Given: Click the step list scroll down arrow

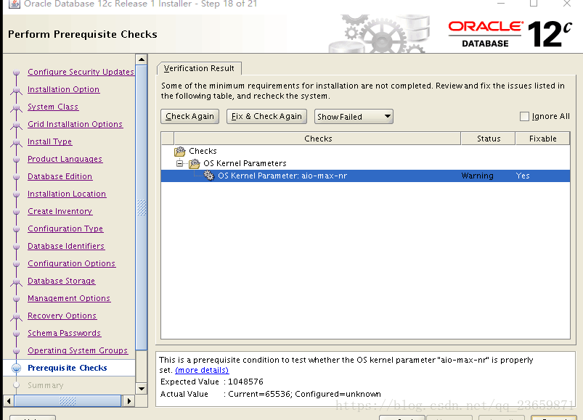Looking at the screenshot, I should 142,389.
